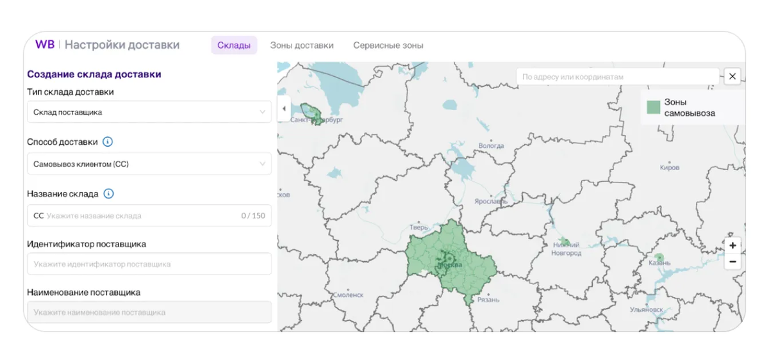The image size is (769, 363).
Task: Click the Идентификатор поставщика input field
Action: click(x=149, y=264)
